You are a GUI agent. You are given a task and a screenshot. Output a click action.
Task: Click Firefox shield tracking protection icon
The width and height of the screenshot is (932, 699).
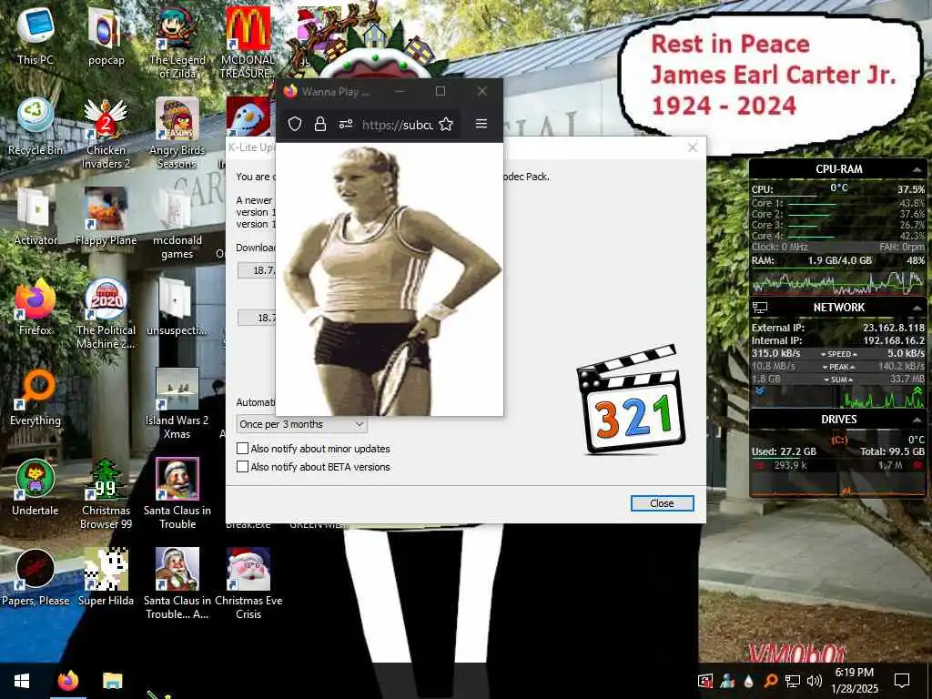coord(295,124)
